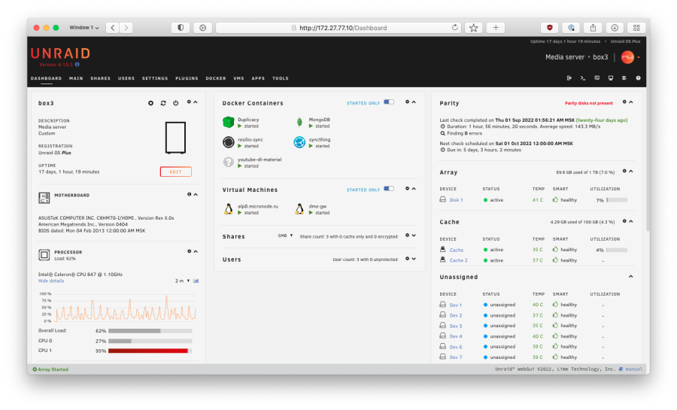Click the Edit button in box3 panel
This screenshot has width=677, height=410.
point(175,172)
